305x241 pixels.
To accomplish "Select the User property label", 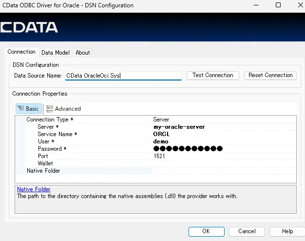I will pyautogui.click(x=46, y=141).
